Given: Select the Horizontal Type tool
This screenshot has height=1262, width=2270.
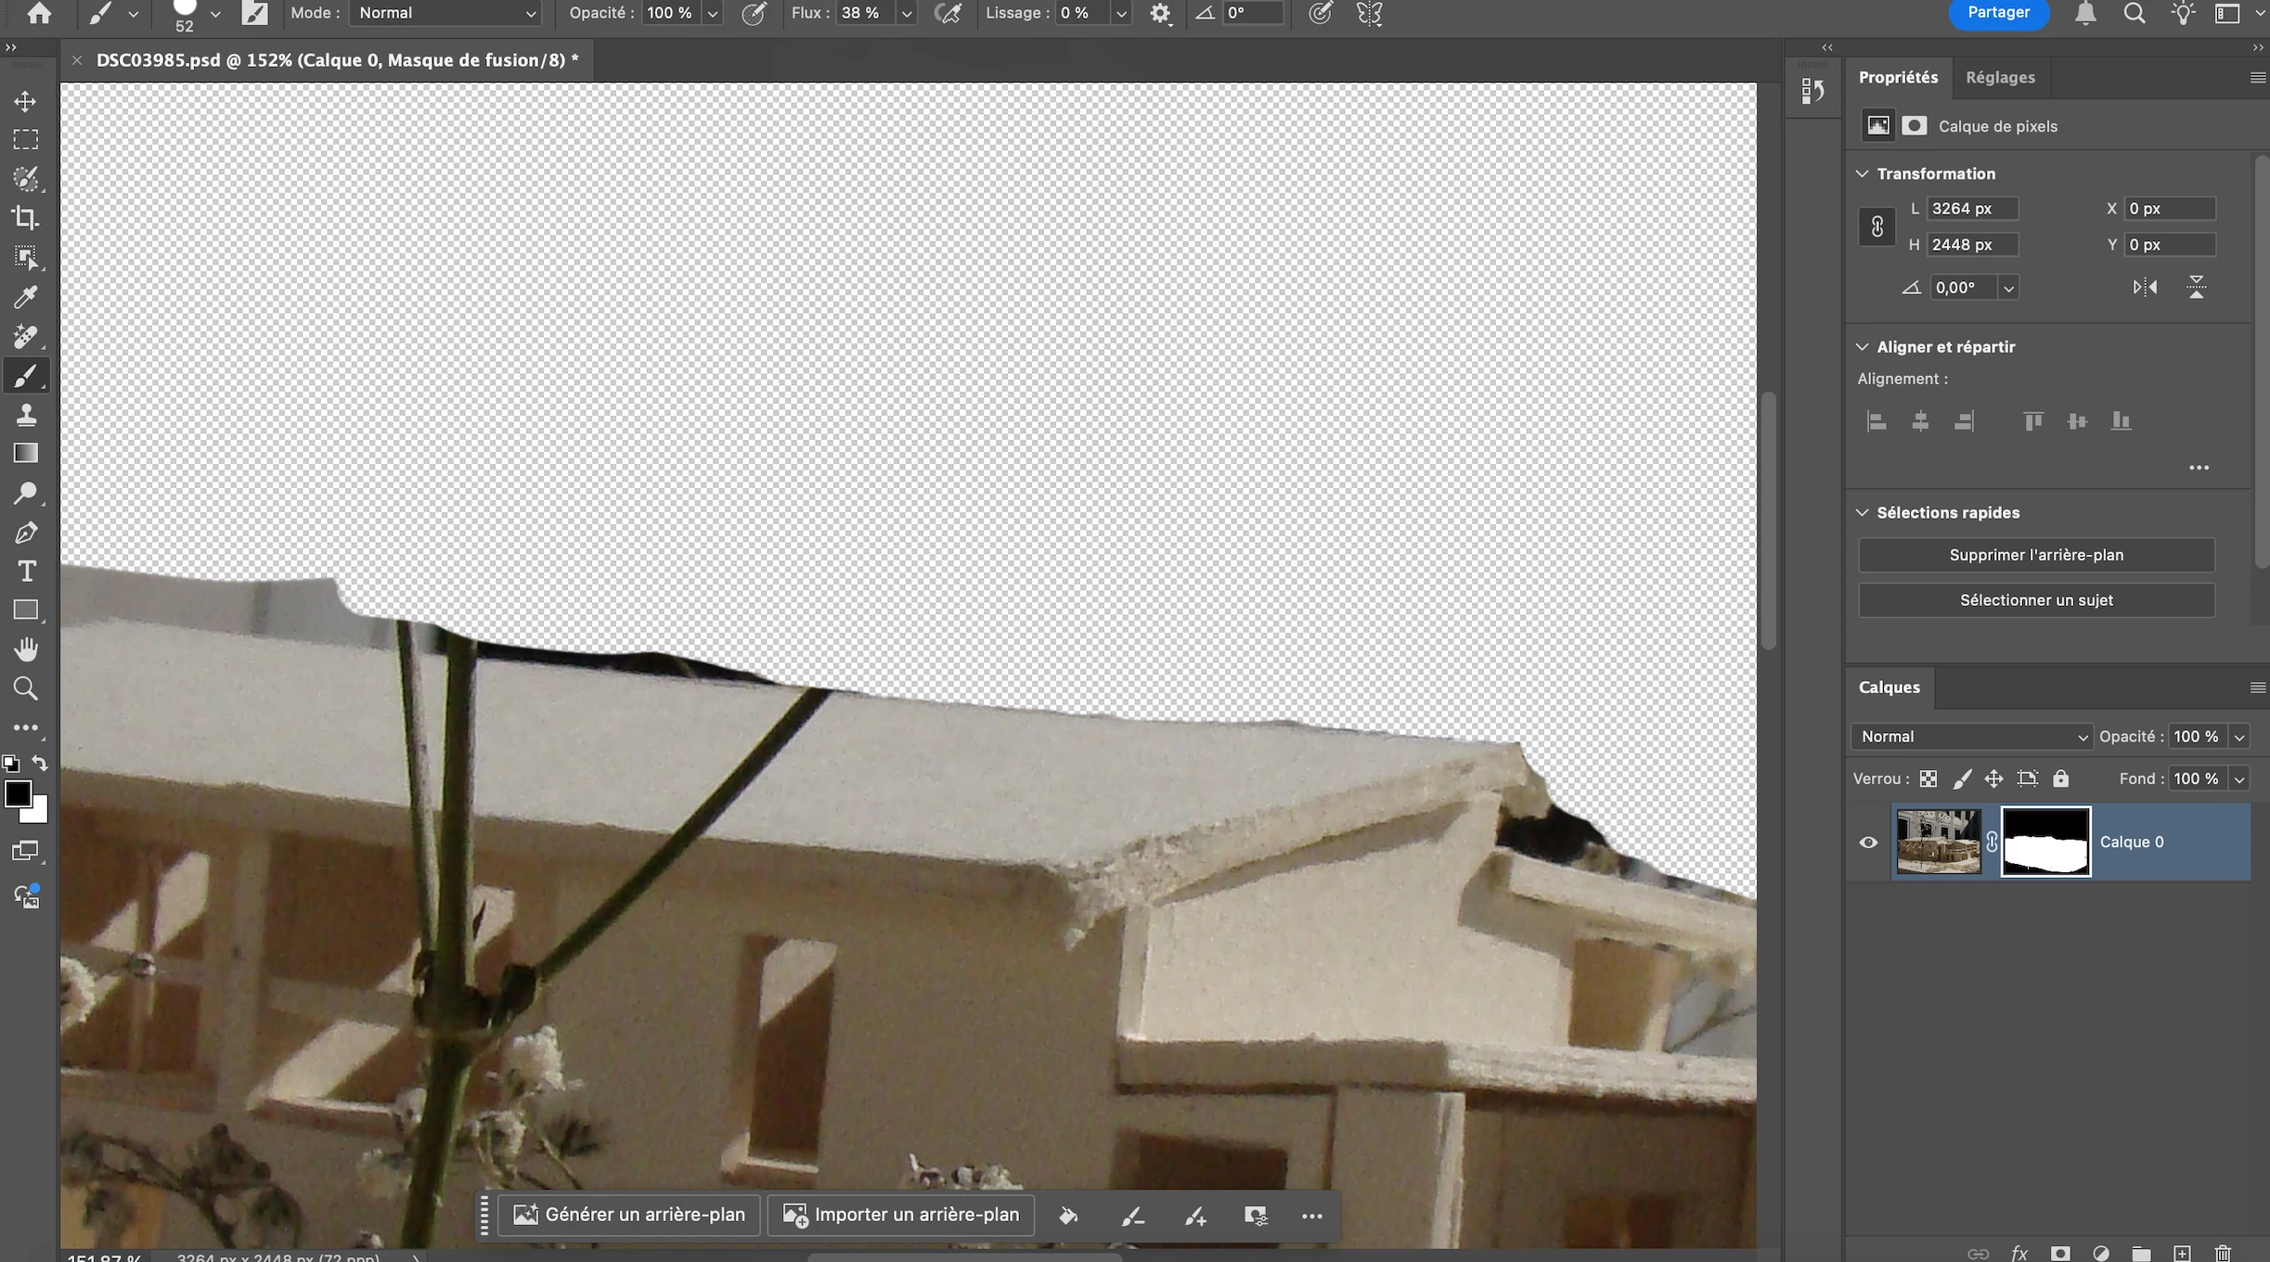Looking at the screenshot, I should pyautogui.click(x=25, y=572).
